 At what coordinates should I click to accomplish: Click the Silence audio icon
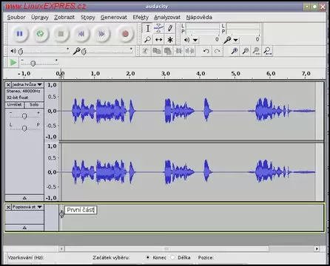[189, 51]
